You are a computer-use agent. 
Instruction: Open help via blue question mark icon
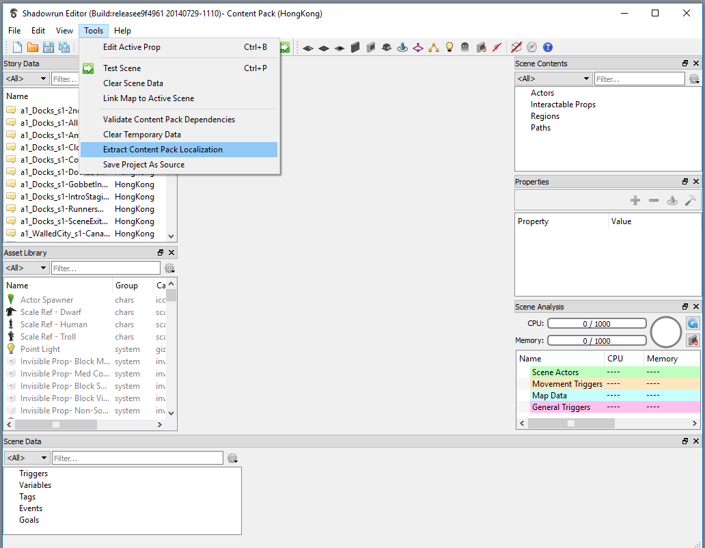[548, 47]
